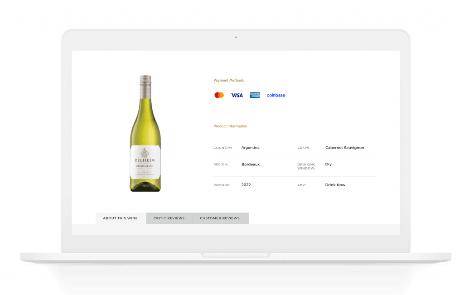
Task: Open the About This Wine tab
Action: coord(121,218)
